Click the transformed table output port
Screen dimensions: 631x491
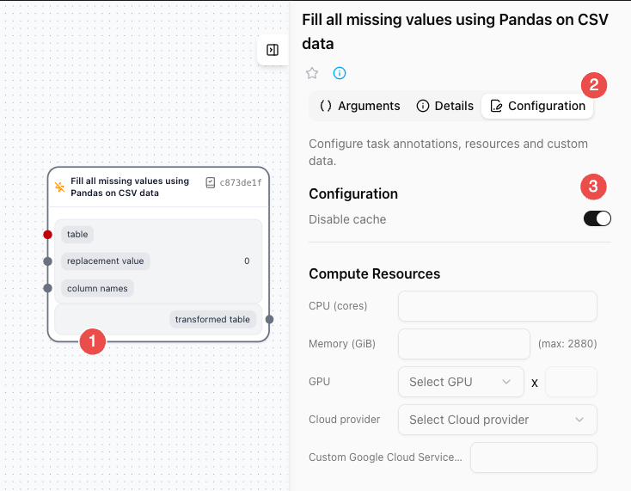click(269, 319)
